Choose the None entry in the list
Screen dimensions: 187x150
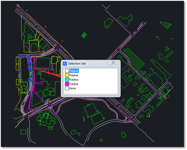(x=72, y=89)
